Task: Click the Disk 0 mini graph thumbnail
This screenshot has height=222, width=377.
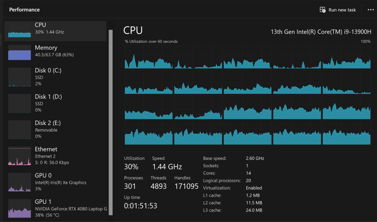Action: pos(20,77)
